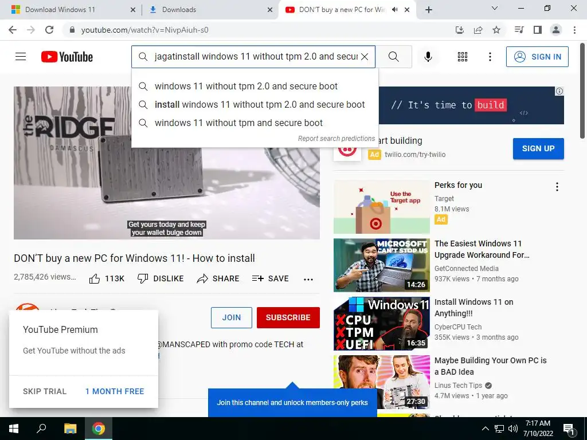Close the 'Download Windows 11' tab

point(132,10)
